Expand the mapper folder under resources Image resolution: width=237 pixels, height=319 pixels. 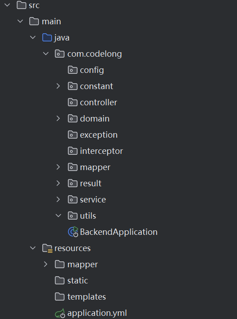pos(45,264)
